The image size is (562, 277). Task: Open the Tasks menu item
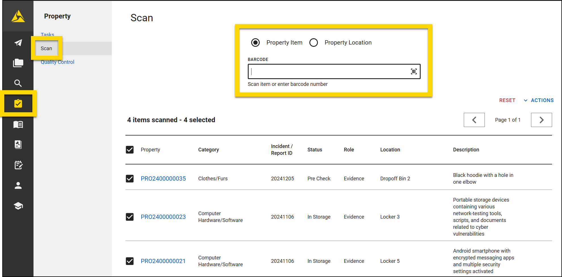point(47,35)
